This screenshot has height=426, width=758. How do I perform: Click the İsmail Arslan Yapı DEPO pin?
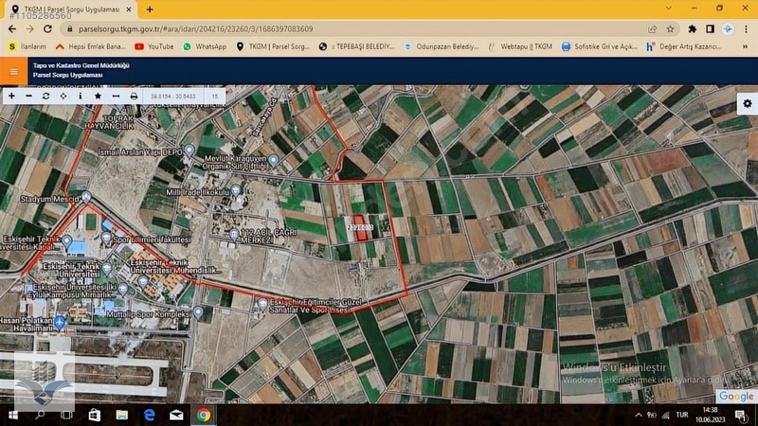click(x=189, y=151)
